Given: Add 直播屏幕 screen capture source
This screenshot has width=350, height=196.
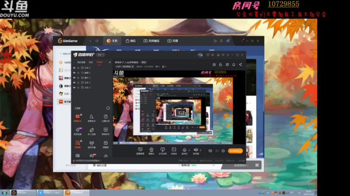Looking at the screenshot, I should [x=140, y=151].
